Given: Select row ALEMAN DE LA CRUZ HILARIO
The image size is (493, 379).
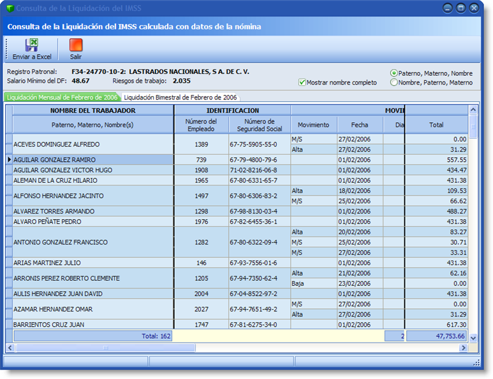Looking at the screenshot, I should click(x=92, y=180).
